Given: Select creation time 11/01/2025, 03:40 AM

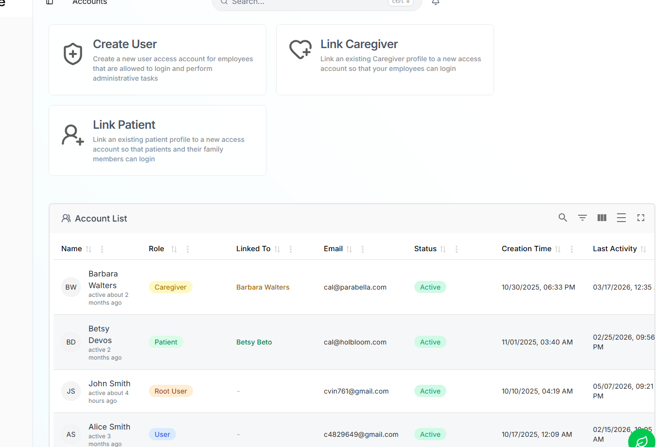Looking at the screenshot, I should pos(537,342).
